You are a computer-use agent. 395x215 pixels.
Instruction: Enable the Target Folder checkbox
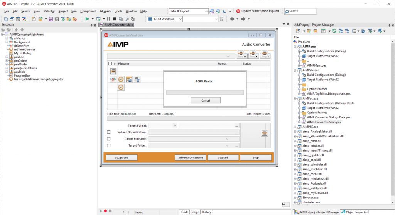pyautogui.click(x=108, y=145)
